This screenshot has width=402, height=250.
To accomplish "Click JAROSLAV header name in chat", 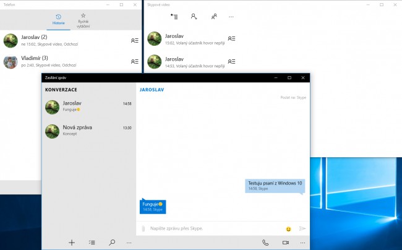I will click(152, 90).
